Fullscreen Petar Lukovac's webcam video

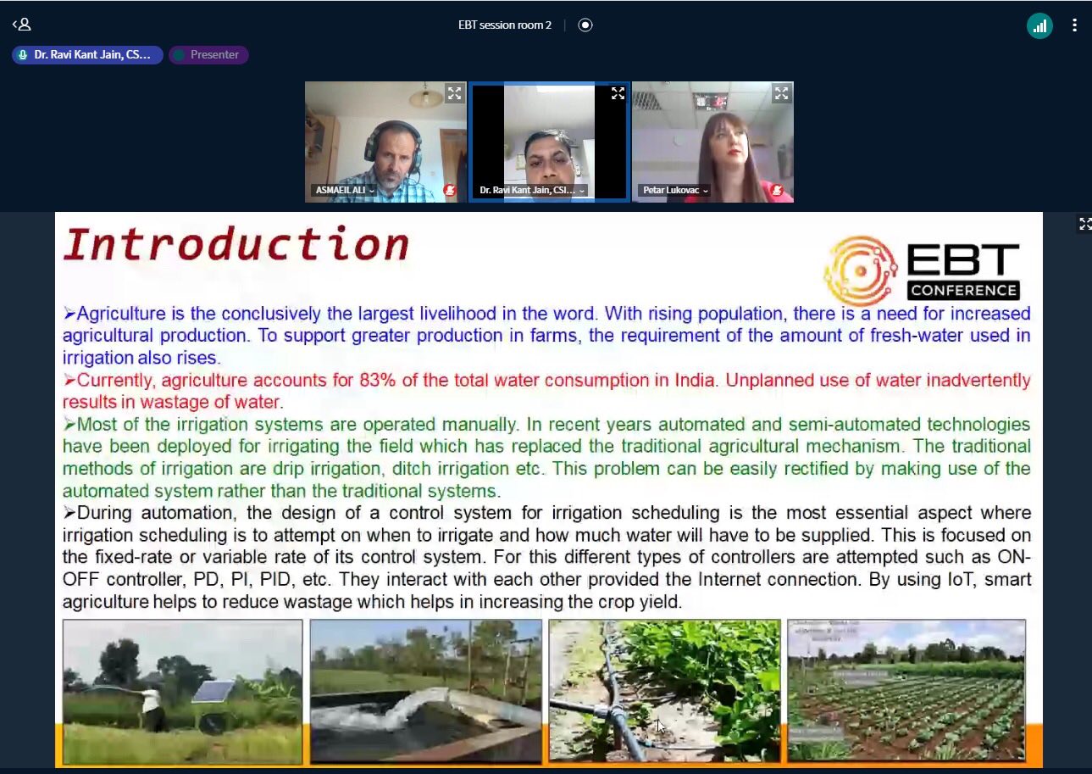(x=782, y=93)
